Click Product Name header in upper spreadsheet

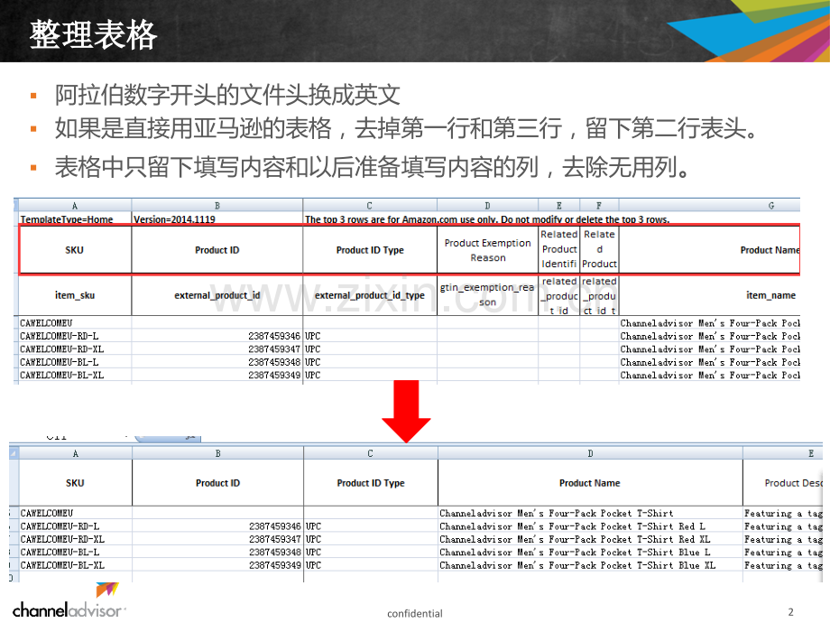tap(709, 250)
